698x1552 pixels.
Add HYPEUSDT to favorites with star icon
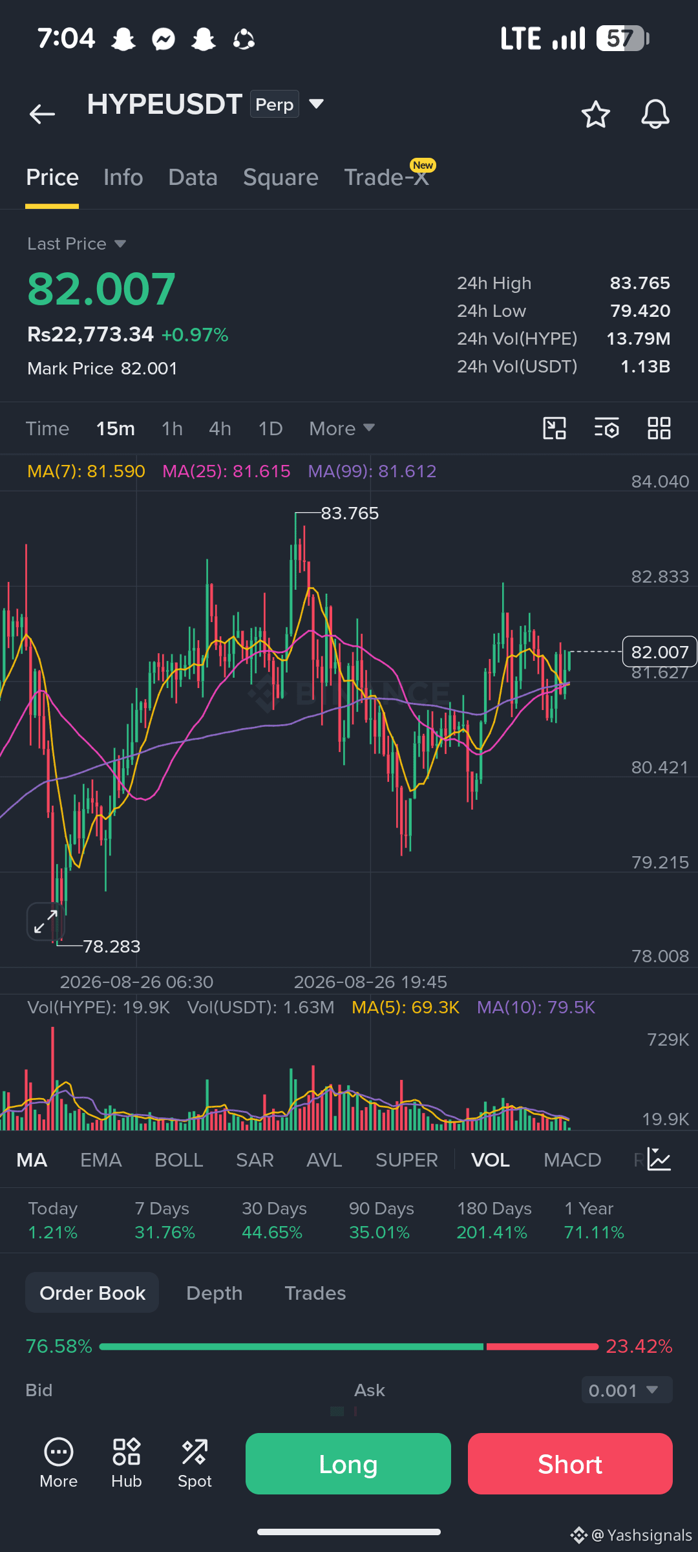[595, 114]
